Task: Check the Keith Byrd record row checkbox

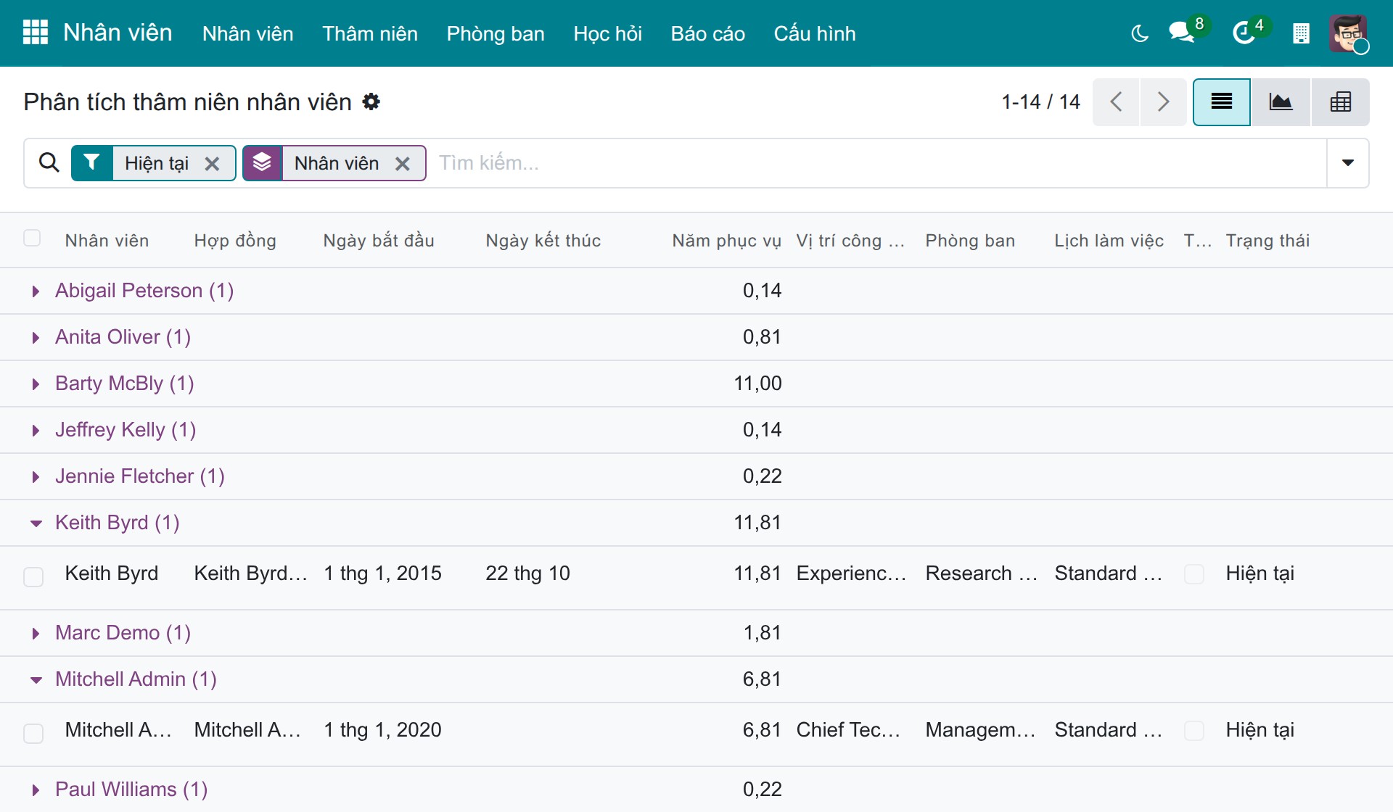Action: tap(33, 577)
